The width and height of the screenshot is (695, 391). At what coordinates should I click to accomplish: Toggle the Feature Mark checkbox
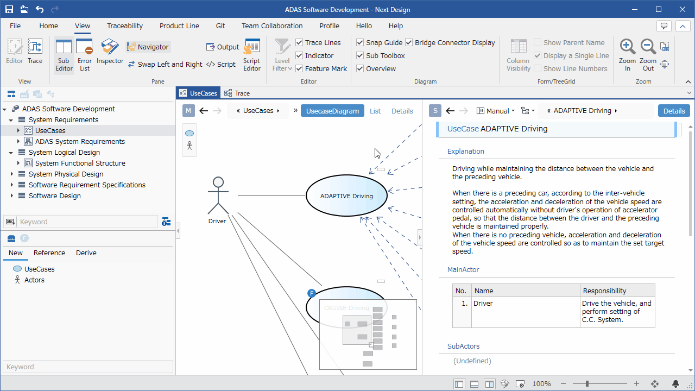[299, 68]
